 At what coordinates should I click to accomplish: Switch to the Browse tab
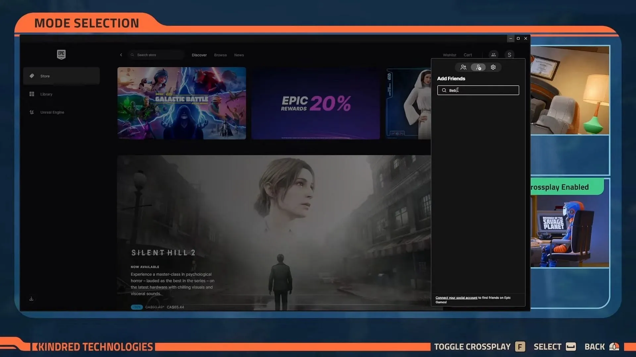click(220, 55)
